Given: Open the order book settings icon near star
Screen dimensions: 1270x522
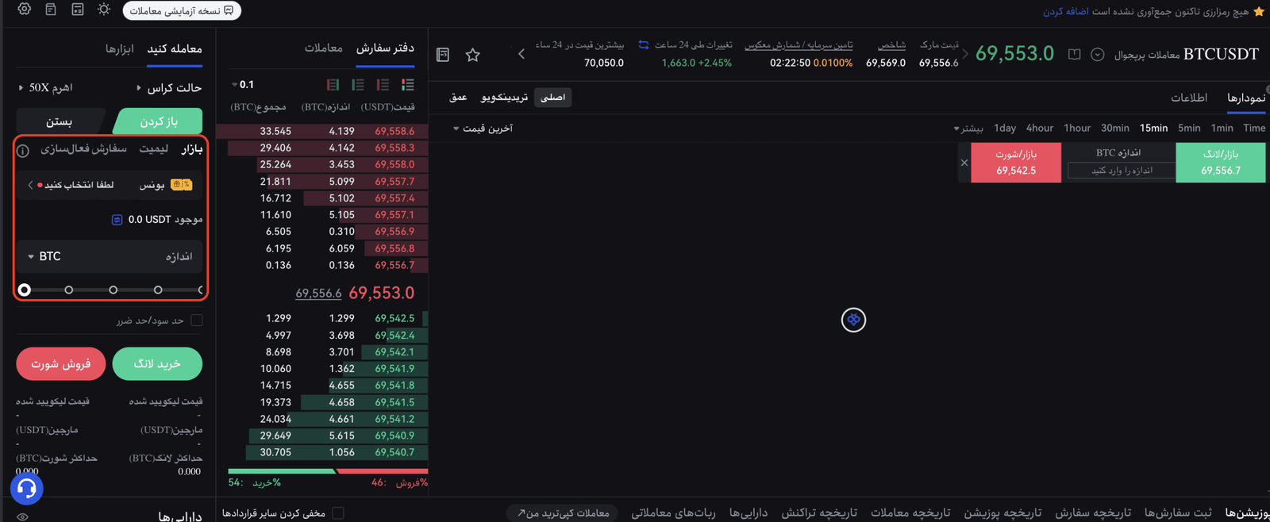Looking at the screenshot, I should (x=443, y=54).
